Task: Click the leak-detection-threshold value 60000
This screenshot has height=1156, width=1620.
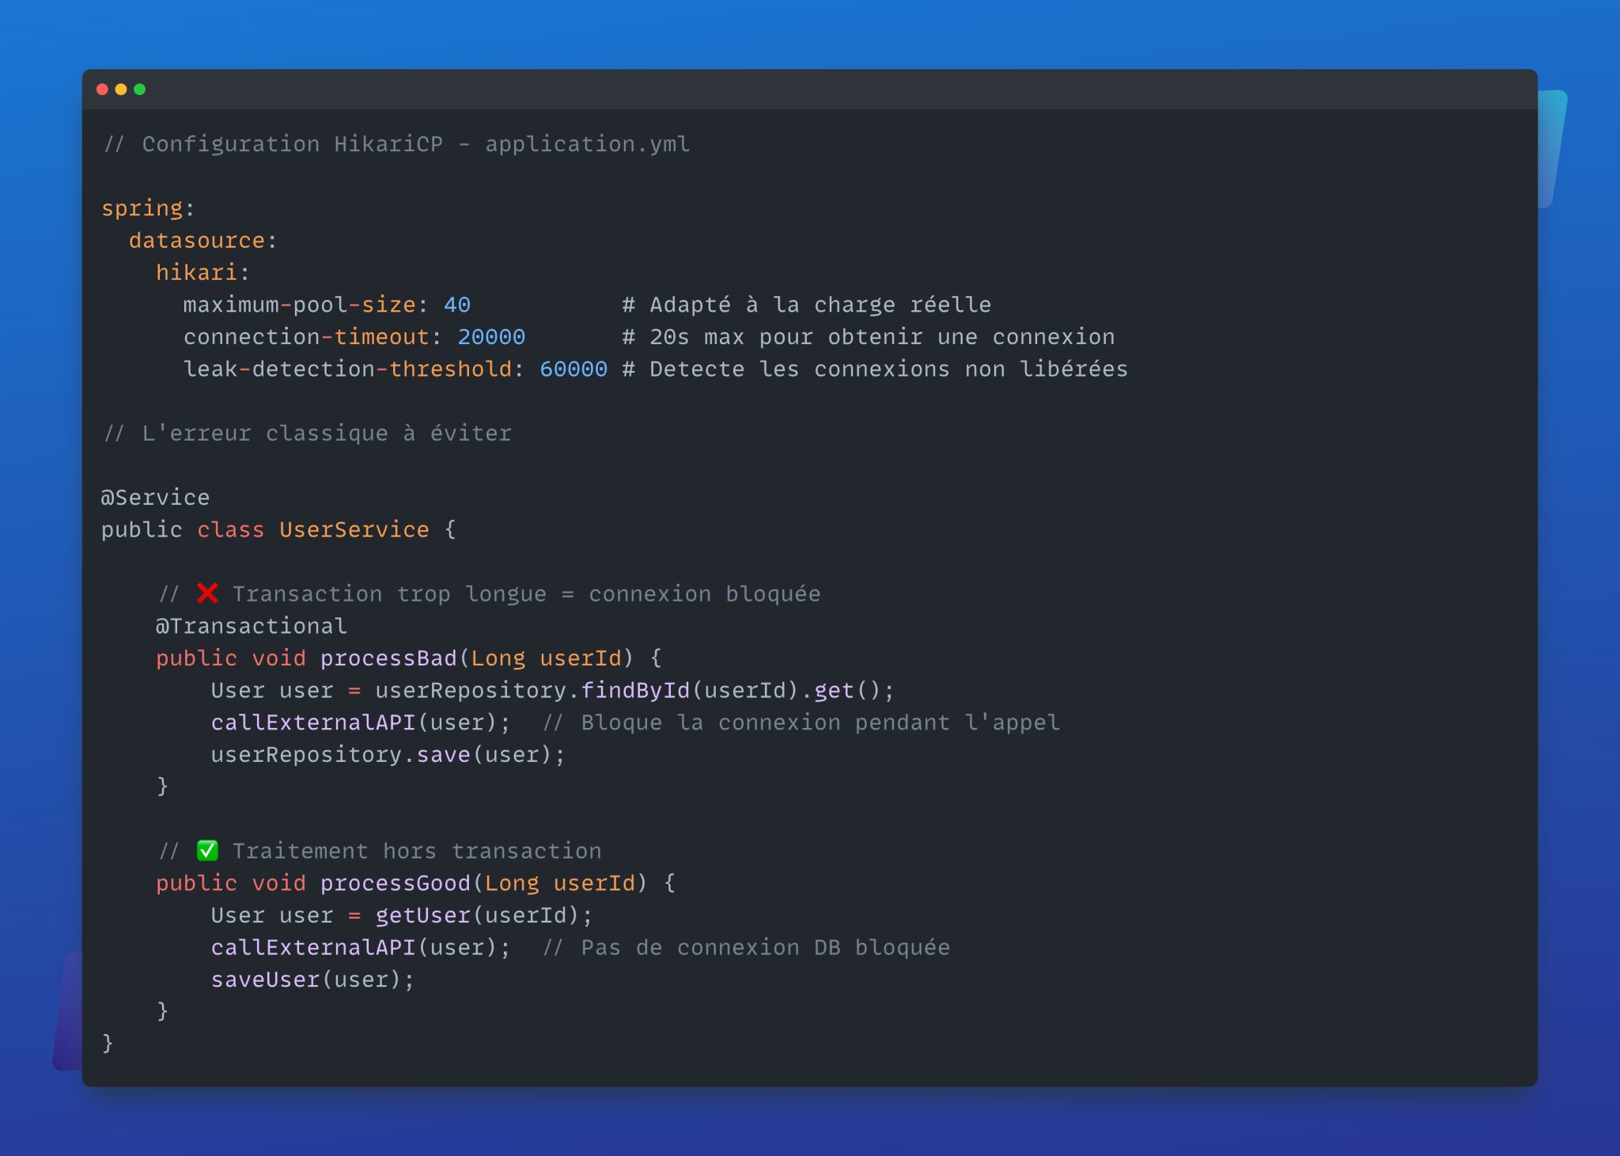Action: pos(573,370)
